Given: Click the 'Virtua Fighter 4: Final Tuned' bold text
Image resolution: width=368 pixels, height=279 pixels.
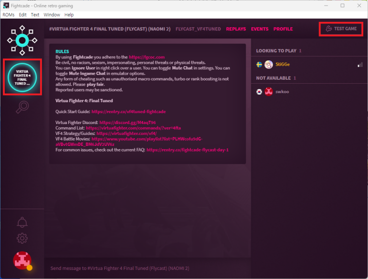Looking at the screenshot, I should pyautogui.click(x=84, y=101).
